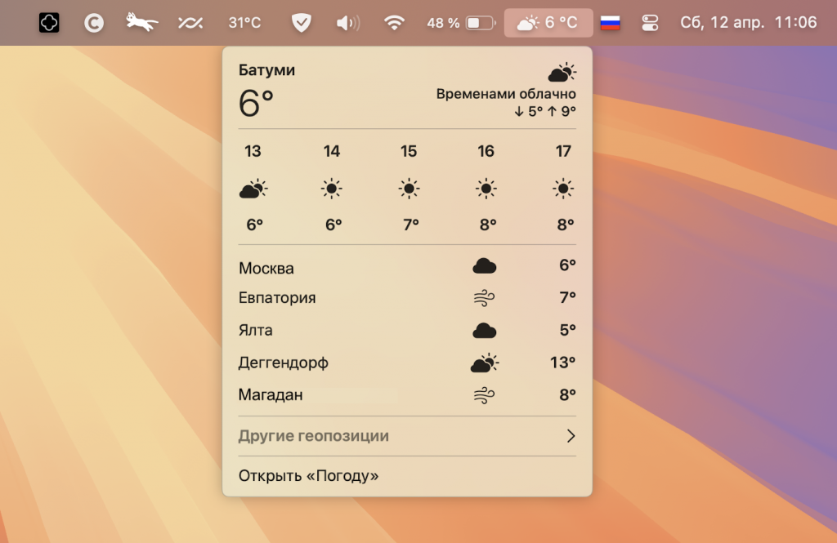This screenshot has width=837, height=543.
Task: Click the 7° value for Евпатория
Action: coord(567,297)
